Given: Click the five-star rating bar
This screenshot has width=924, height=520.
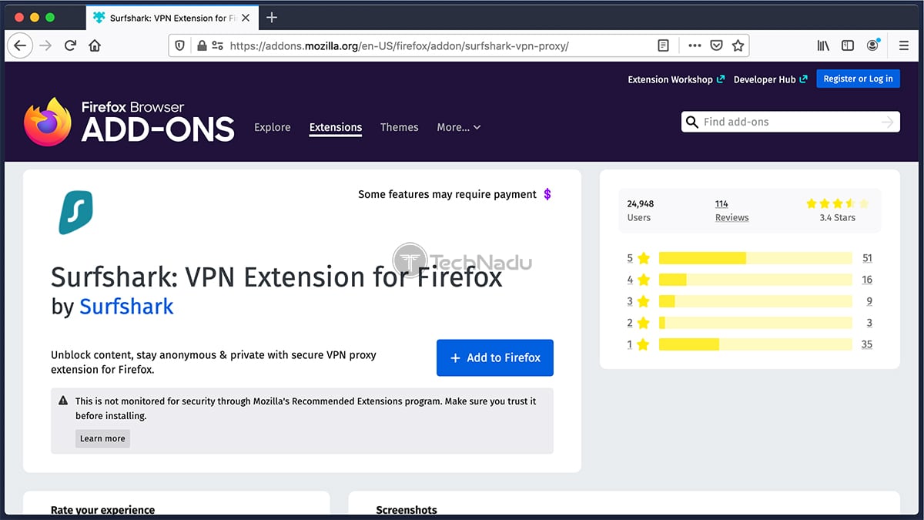Looking at the screenshot, I should [x=755, y=258].
